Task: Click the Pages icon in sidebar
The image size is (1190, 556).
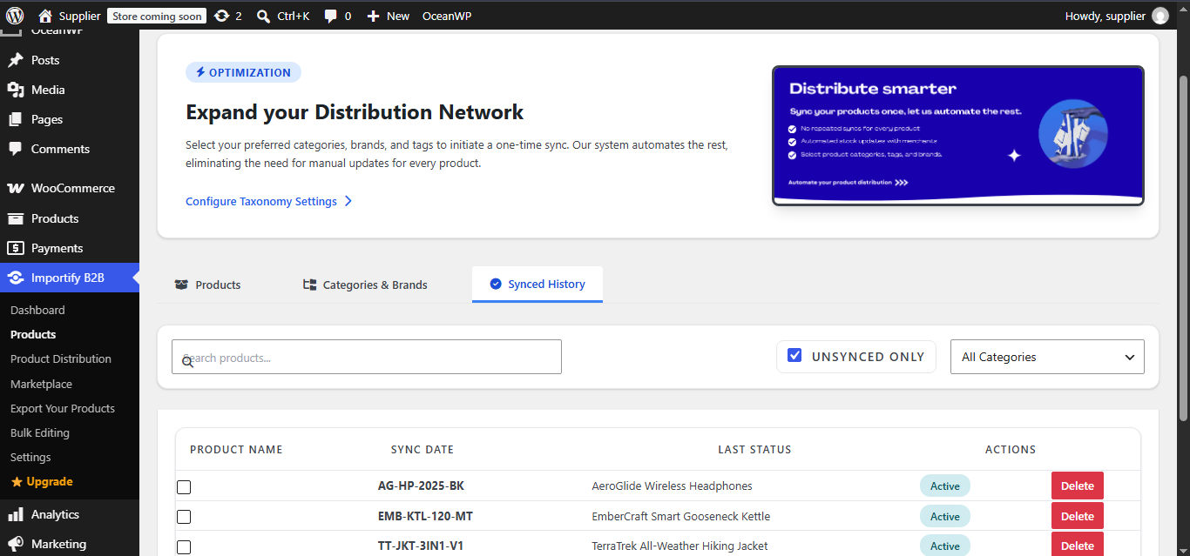Action: click(15, 119)
